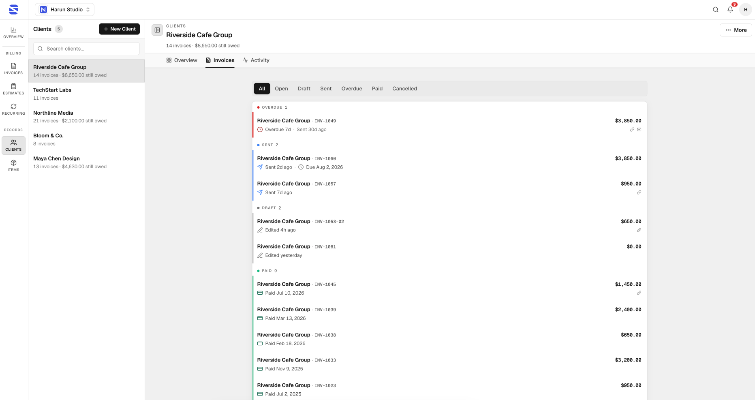
Task: Switch to the Activity tab
Action: 256,60
